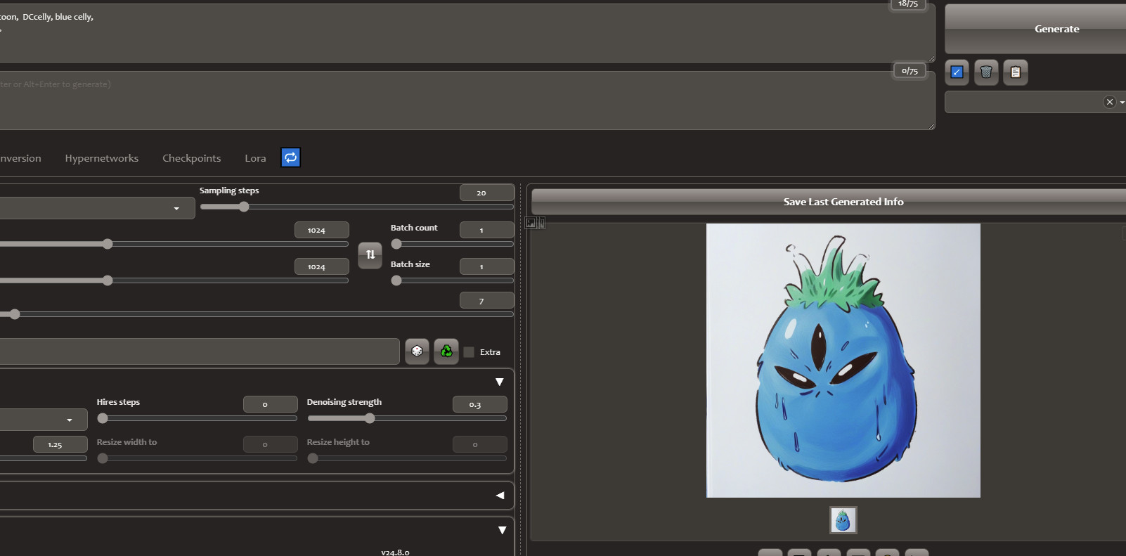This screenshot has width=1126, height=556.
Task: Open the styles dropdown arrow
Action: [x=1122, y=102]
